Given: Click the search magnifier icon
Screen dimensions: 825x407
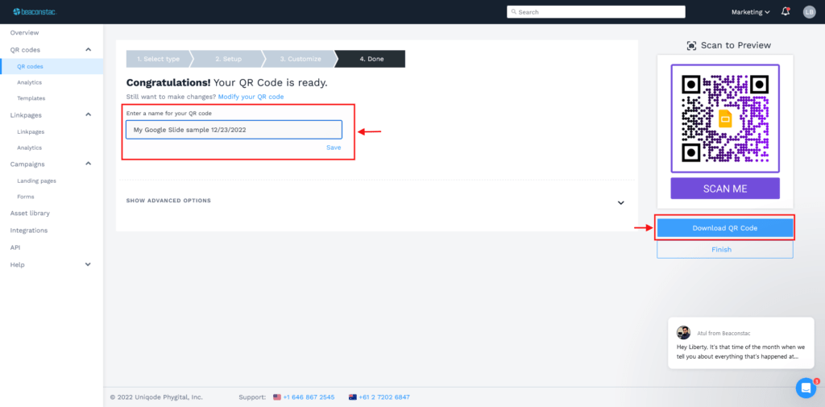Looking at the screenshot, I should [x=513, y=11].
